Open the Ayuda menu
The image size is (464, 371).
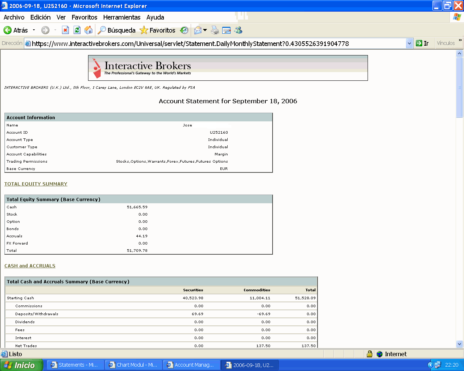(x=155, y=17)
